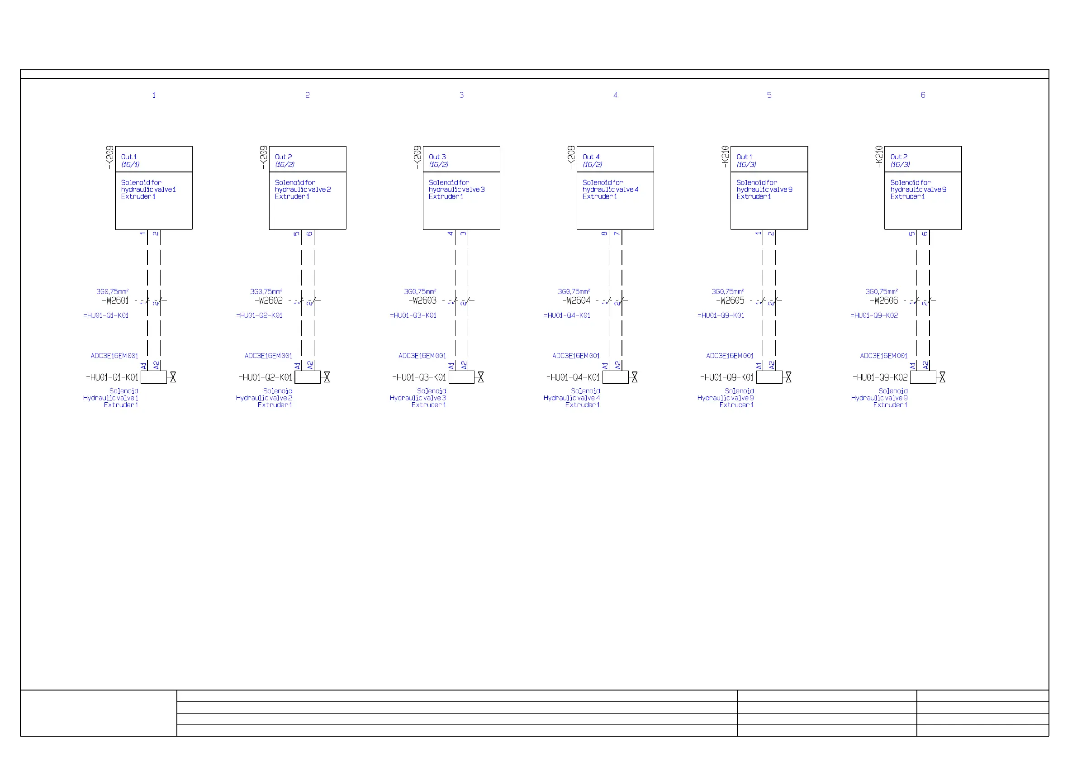This screenshot has height=762, width=1077.
Task: Select the cable label -W2601
Action: pyautogui.click(x=115, y=301)
